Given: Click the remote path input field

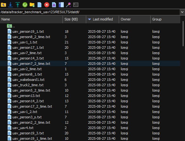Looking at the screenshot, I should (90, 12).
